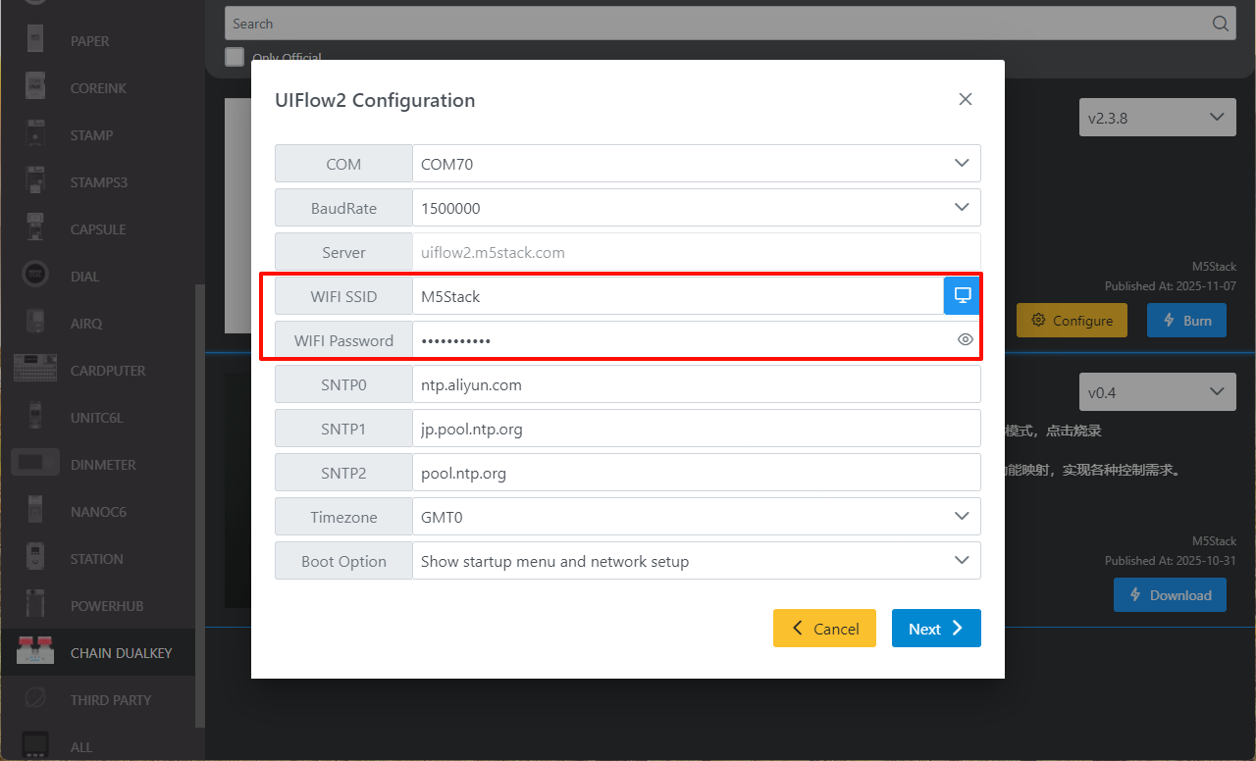Image resolution: width=1256 pixels, height=761 pixels.
Task: Open the AIRQ device icon
Action: click(x=35, y=323)
